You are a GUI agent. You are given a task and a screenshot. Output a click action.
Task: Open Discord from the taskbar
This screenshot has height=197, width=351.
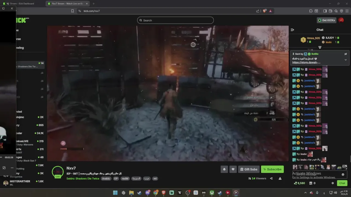tap(148, 193)
